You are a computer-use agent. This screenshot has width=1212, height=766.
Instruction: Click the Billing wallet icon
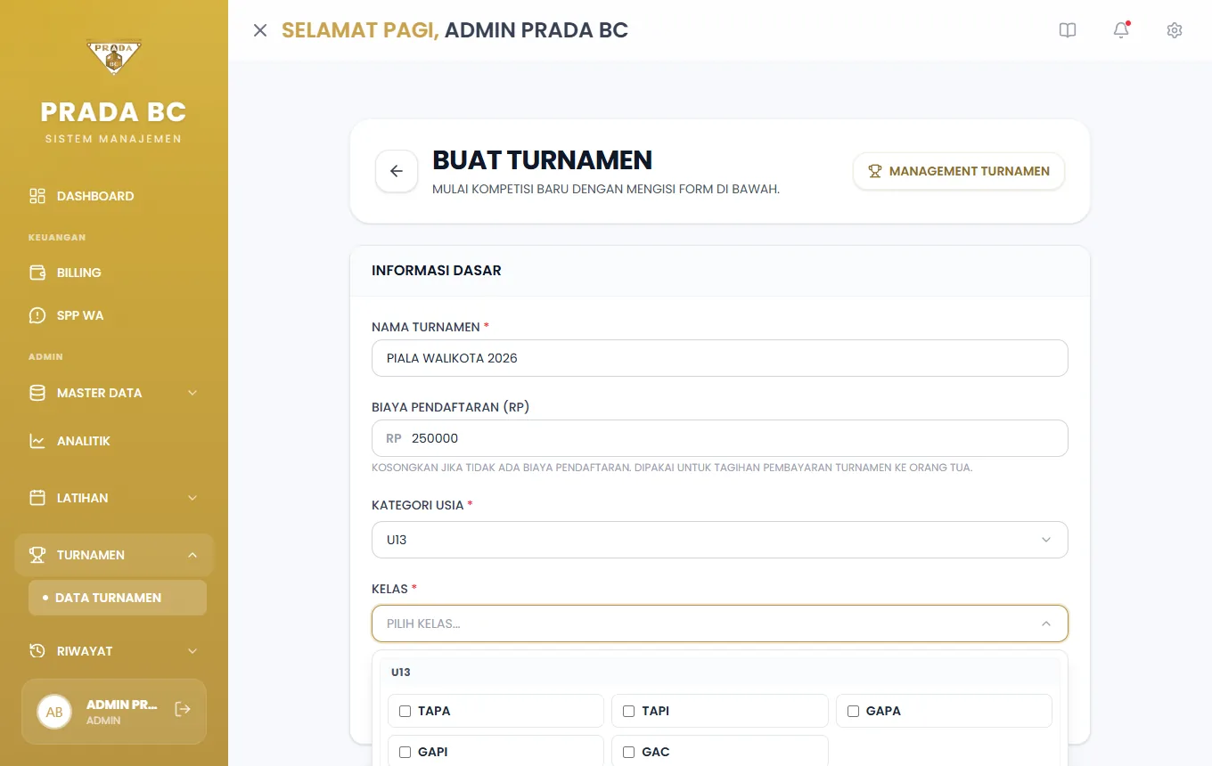[37, 273]
